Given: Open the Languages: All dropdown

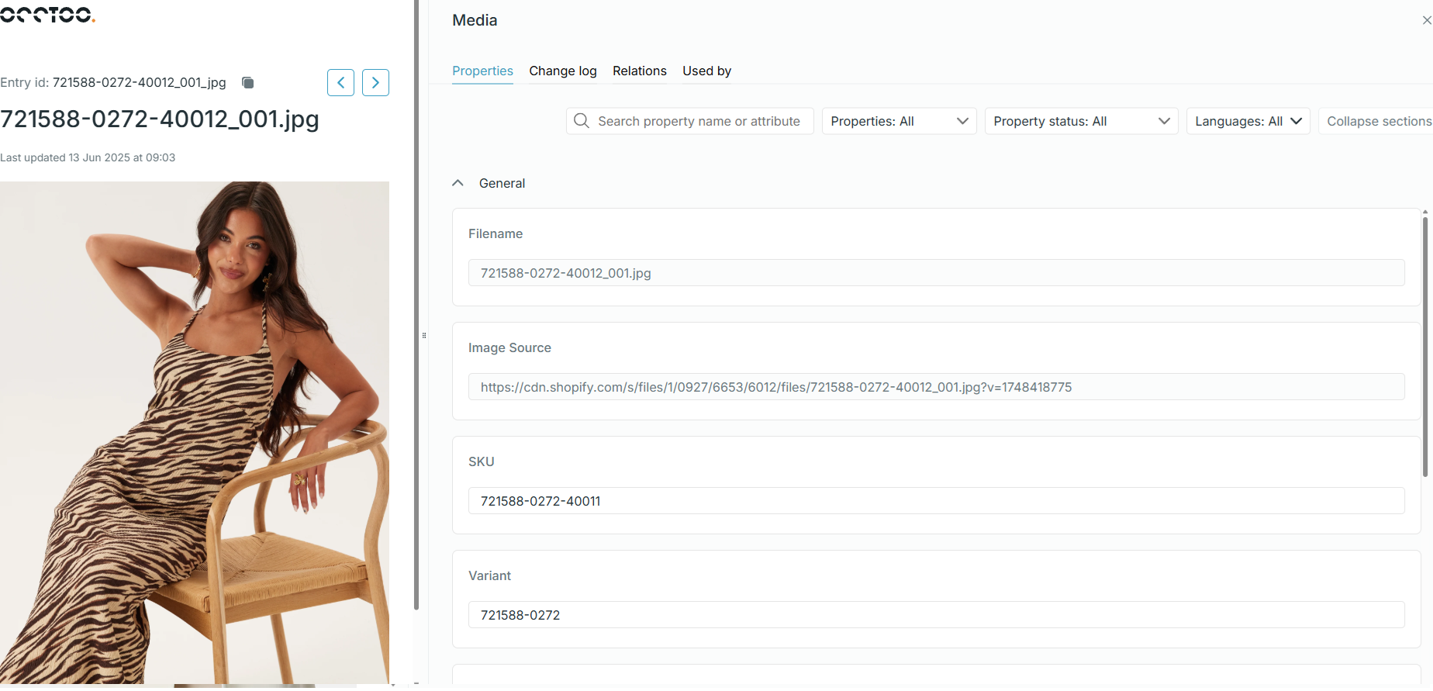Looking at the screenshot, I should [1247, 121].
